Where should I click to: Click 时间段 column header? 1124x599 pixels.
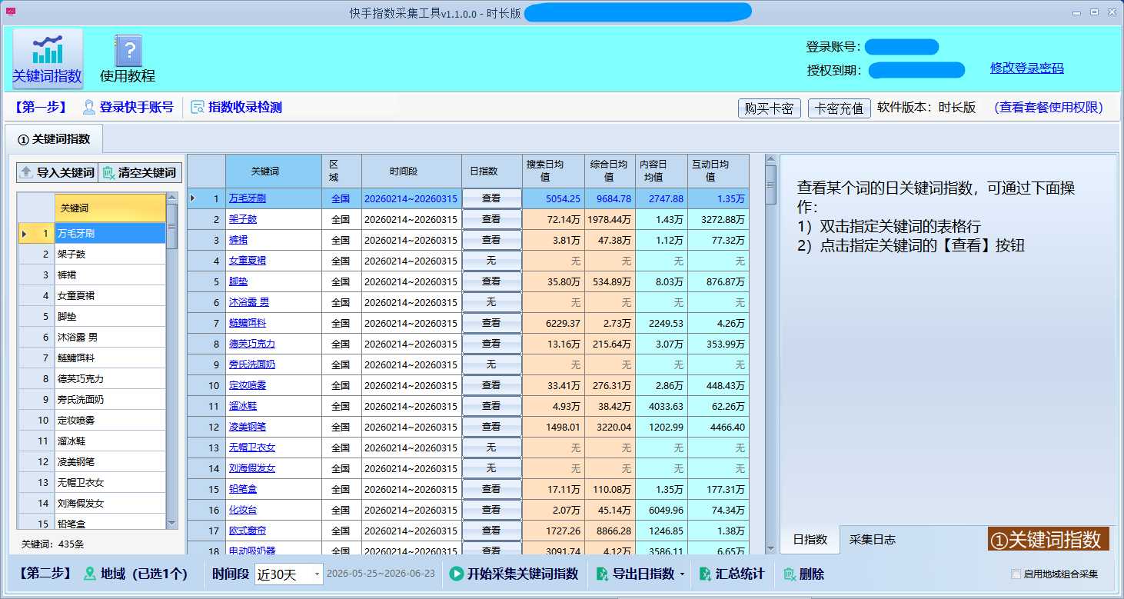[411, 171]
